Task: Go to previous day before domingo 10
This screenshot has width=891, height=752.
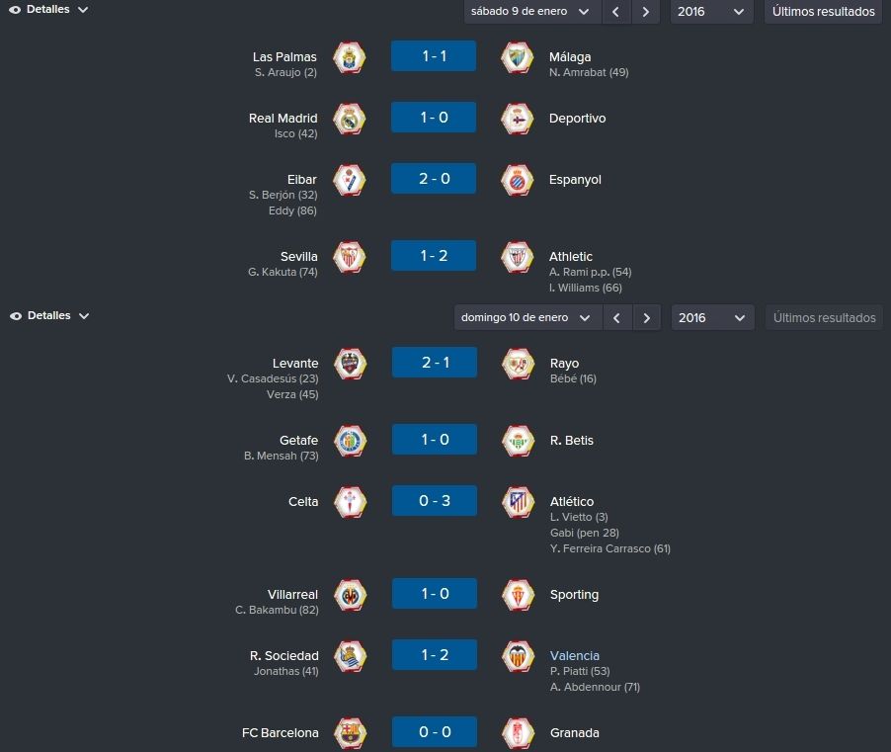Action: pos(616,318)
